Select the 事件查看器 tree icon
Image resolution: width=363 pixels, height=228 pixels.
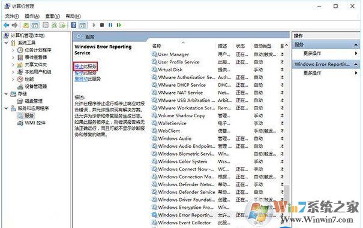coord(20,57)
